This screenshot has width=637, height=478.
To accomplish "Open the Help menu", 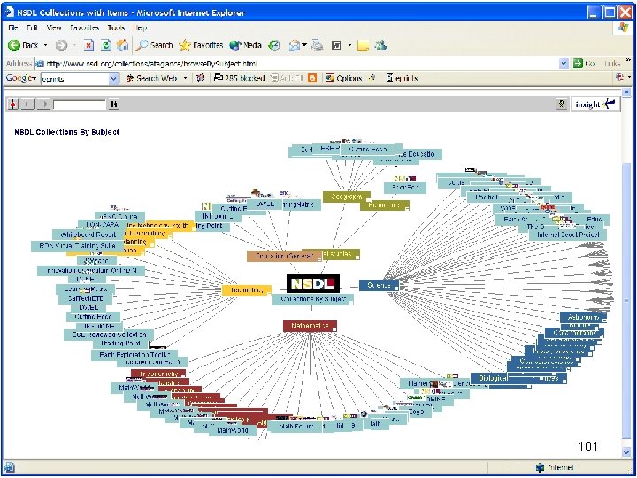I will (x=140, y=27).
